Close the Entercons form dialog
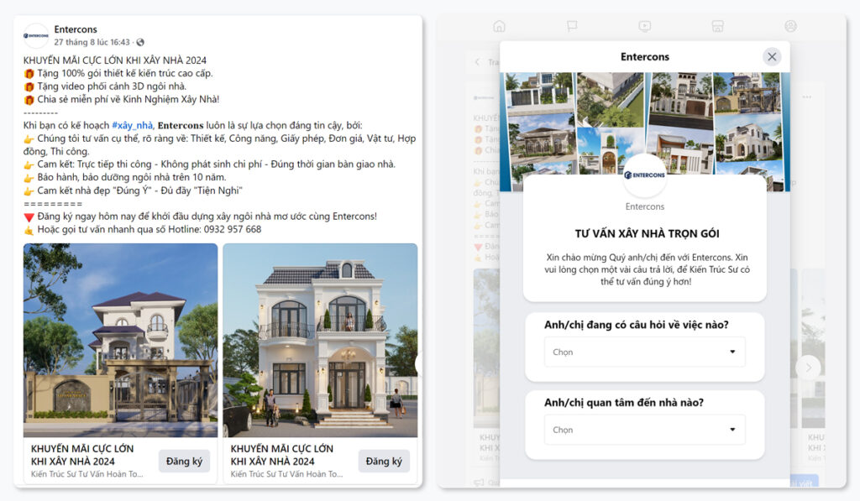 [772, 56]
